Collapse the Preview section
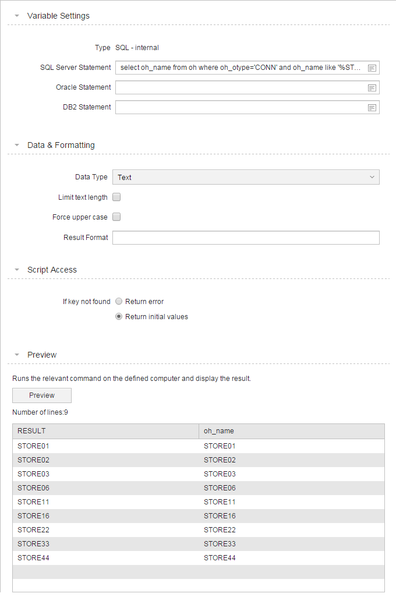396x604 pixels. (16, 355)
